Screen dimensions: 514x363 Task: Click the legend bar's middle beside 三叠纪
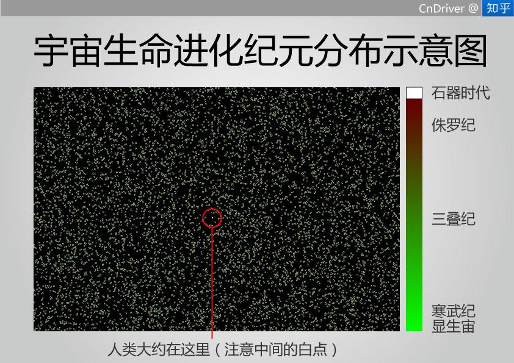(414, 218)
